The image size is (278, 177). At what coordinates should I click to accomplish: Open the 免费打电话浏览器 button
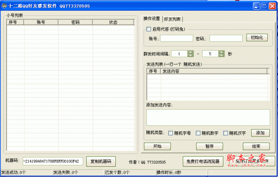pyautogui.click(x=203, y=161)
